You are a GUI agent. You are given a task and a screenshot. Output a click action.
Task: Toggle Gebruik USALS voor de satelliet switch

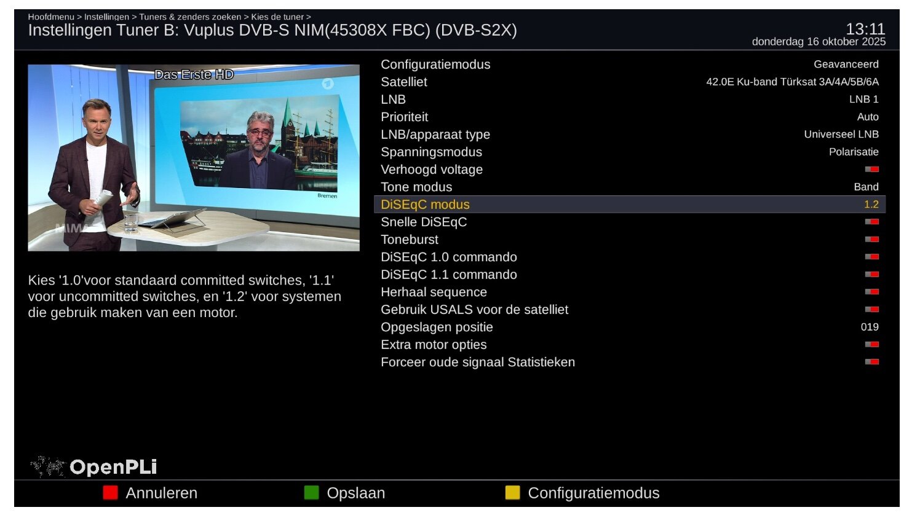(872, 310)
